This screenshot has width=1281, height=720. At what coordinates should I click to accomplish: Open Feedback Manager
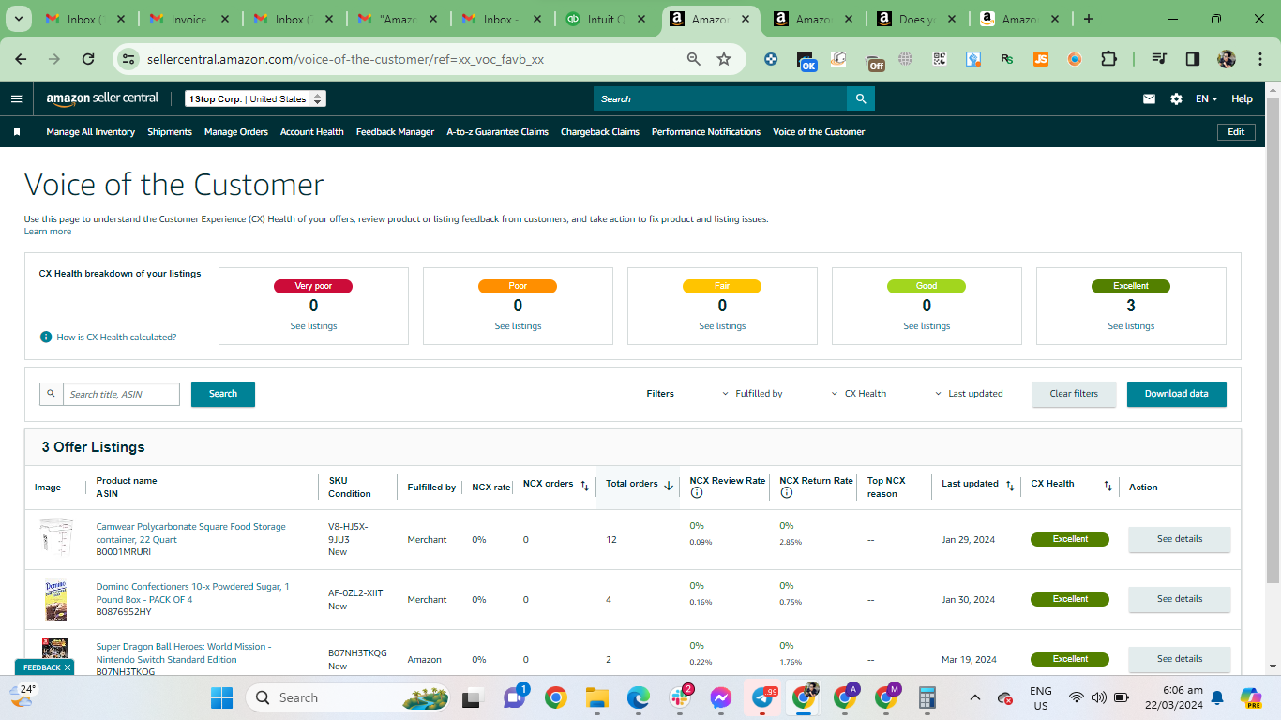[395, 132]
